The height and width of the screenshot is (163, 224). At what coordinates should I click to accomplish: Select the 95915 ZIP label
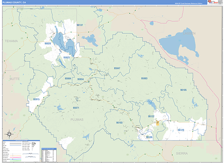point(36,99)
